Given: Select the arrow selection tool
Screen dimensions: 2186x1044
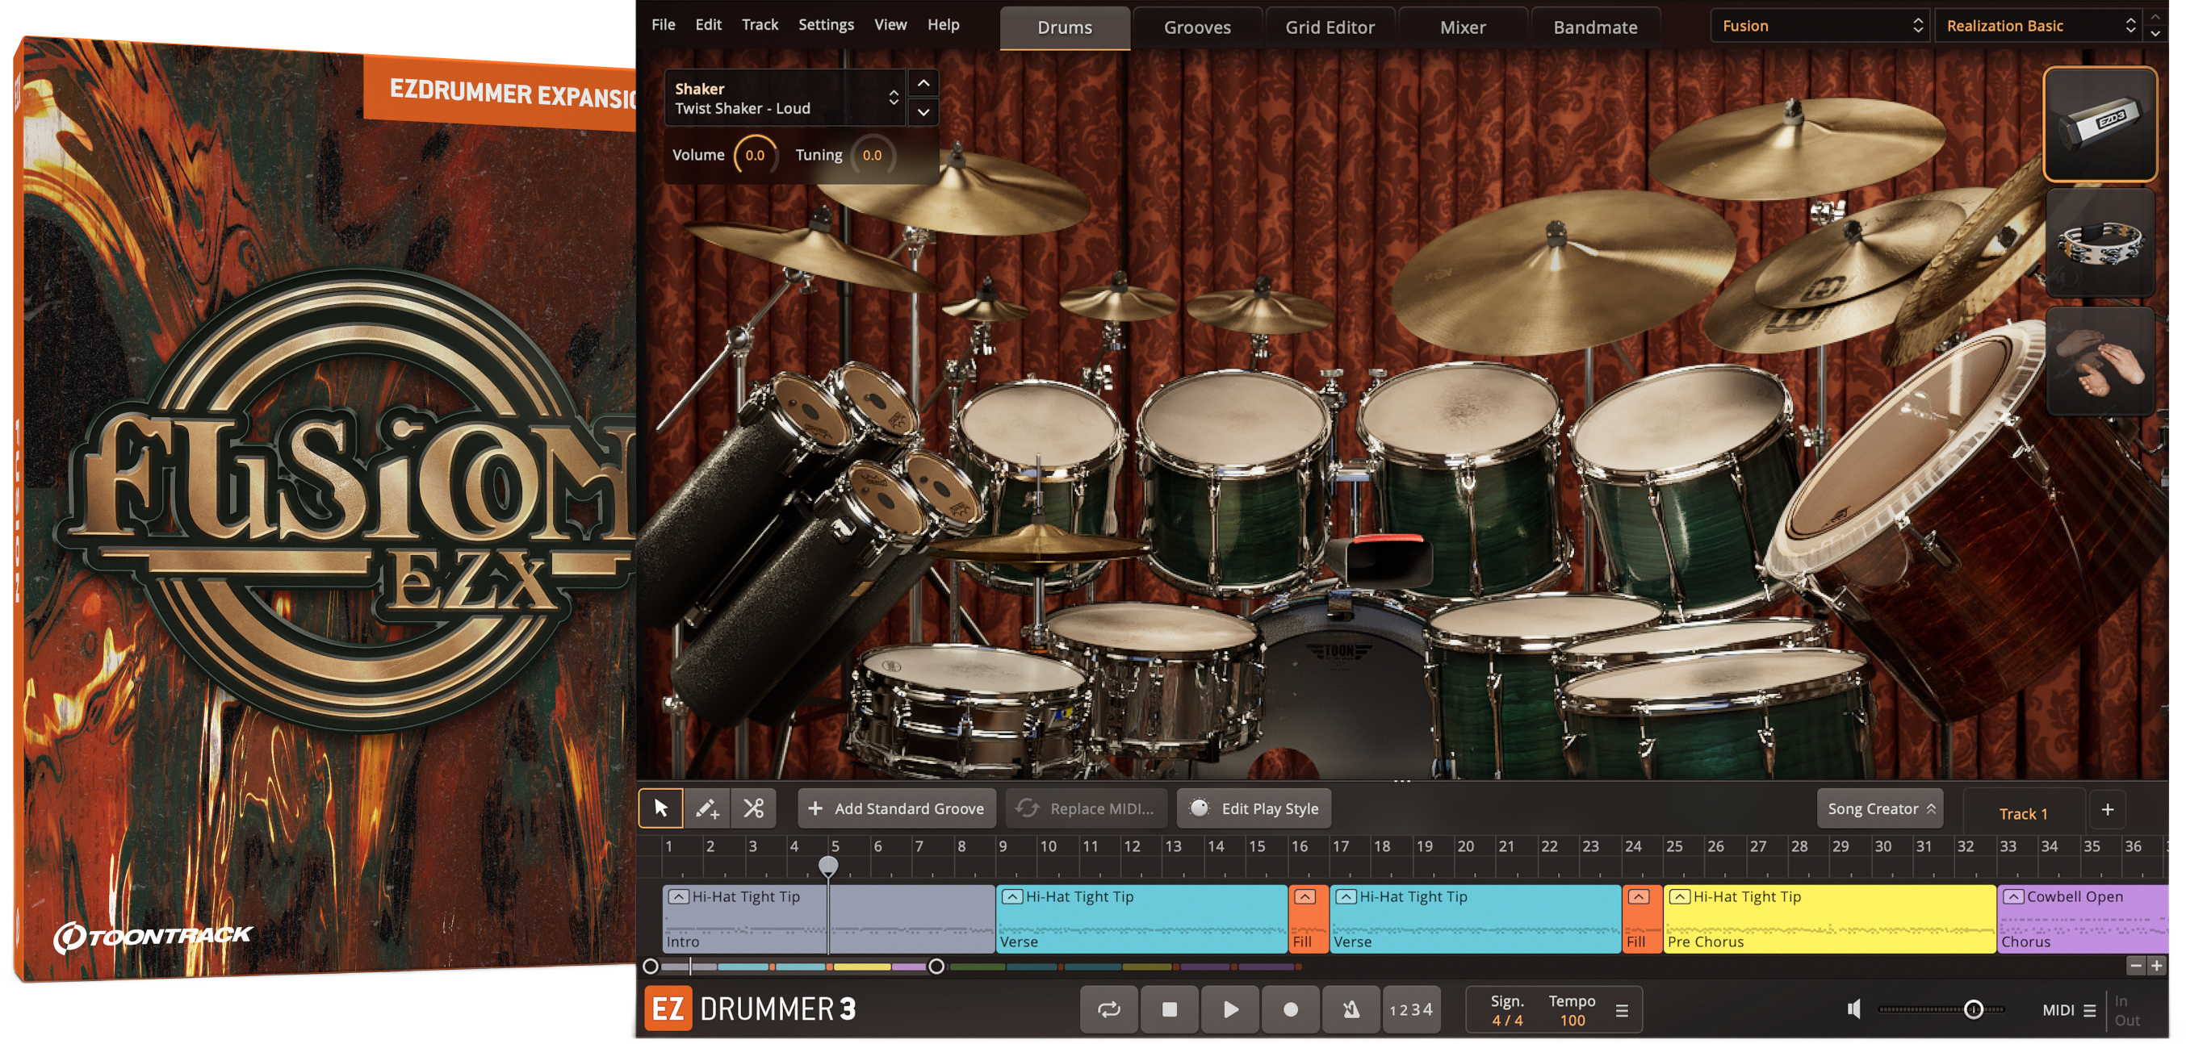Looking at the screenshot, I should click(661, 808).
